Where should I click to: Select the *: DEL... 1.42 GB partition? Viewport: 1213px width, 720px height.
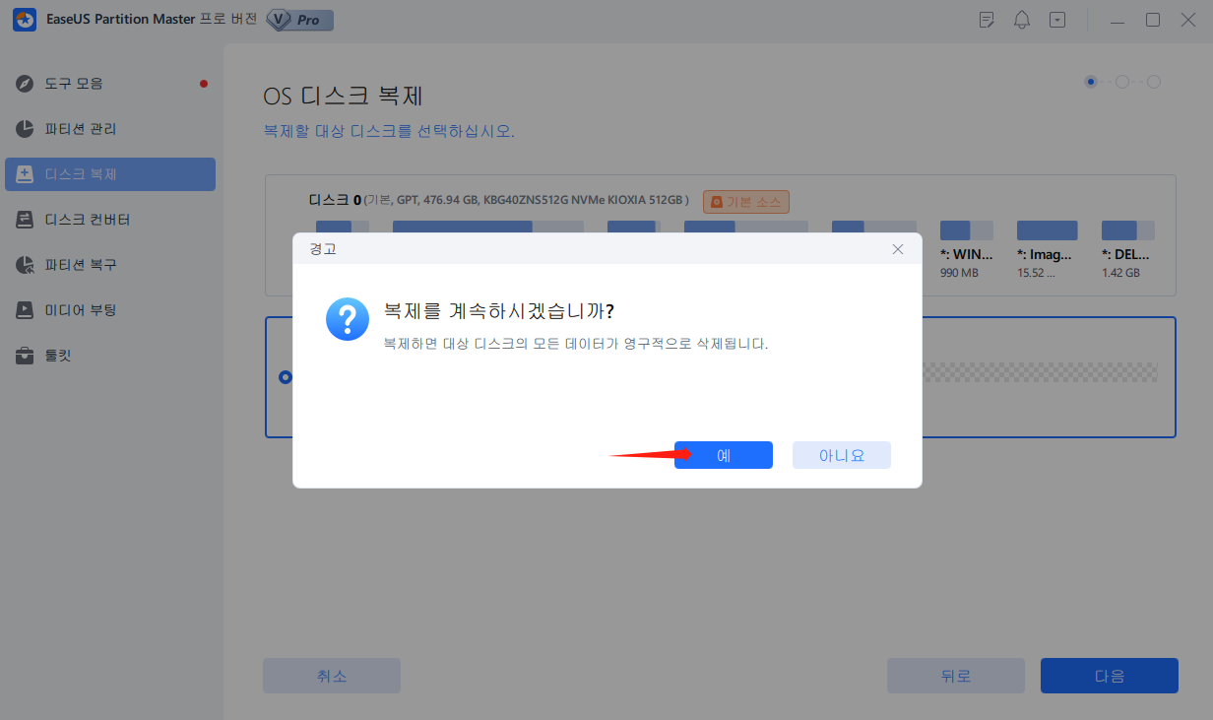[1127, 250]
